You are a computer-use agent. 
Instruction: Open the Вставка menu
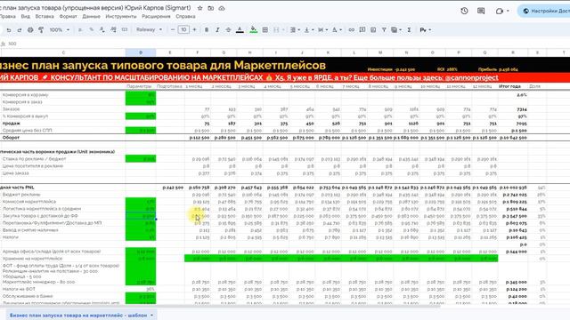(45, 16)
